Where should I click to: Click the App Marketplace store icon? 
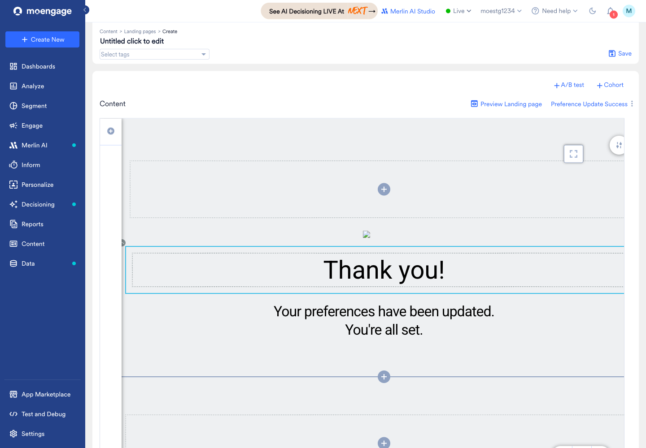coord(13,394)
